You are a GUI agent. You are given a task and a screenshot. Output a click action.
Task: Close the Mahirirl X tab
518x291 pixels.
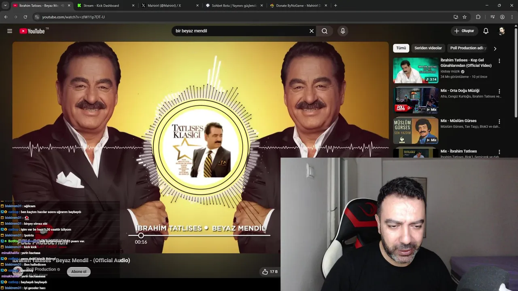coord(197,6)
